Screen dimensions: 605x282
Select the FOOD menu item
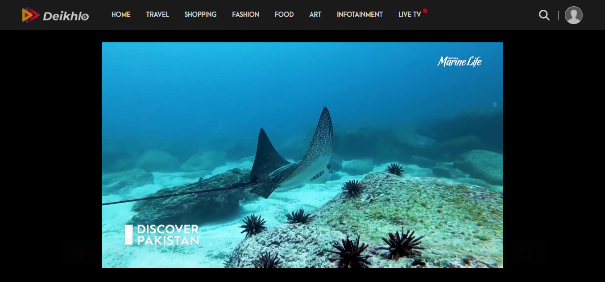point(284,15)
